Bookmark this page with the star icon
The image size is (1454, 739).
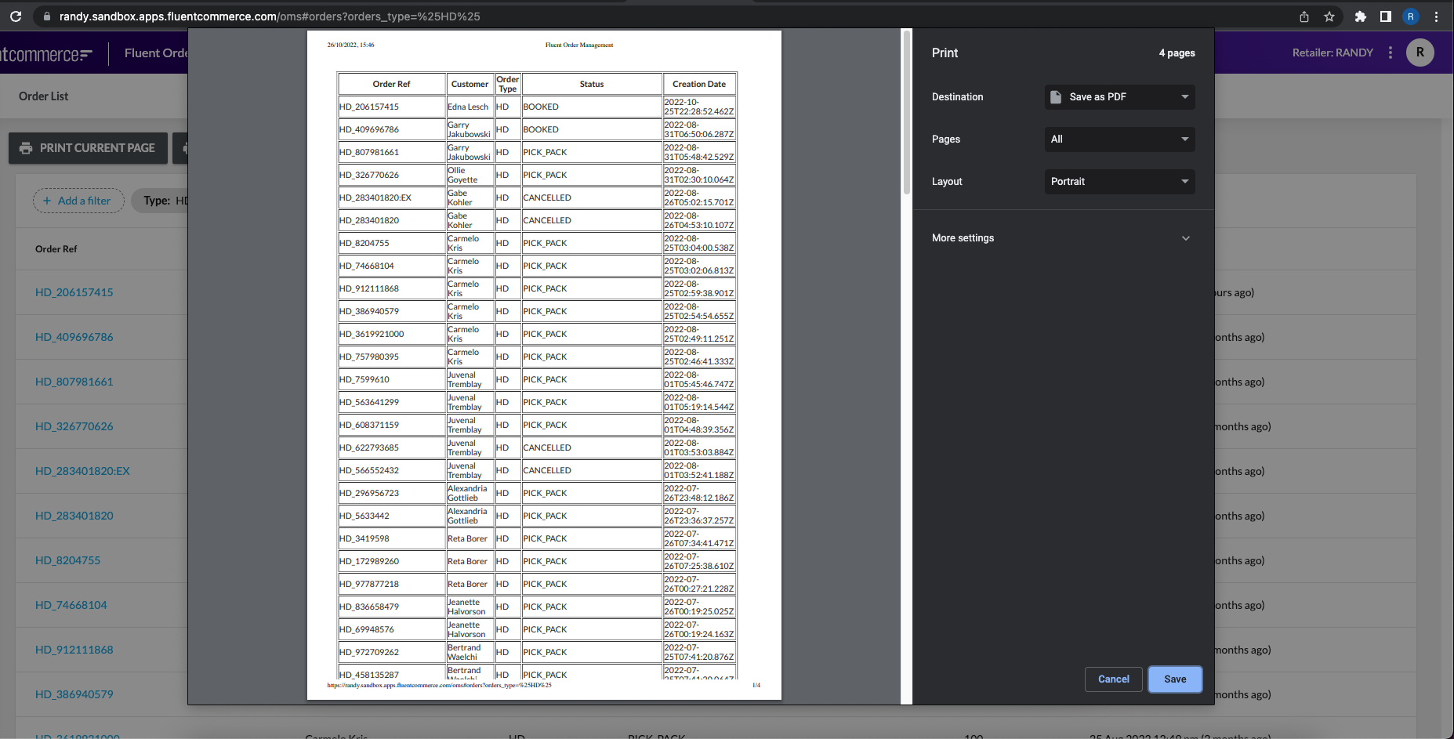[1329, 16]
